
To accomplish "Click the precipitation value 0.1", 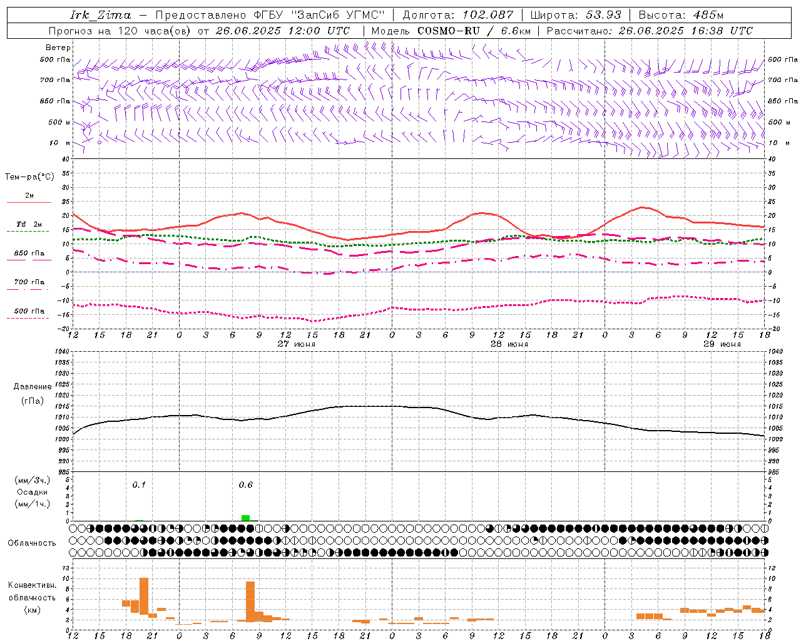I will pos(139,485).
